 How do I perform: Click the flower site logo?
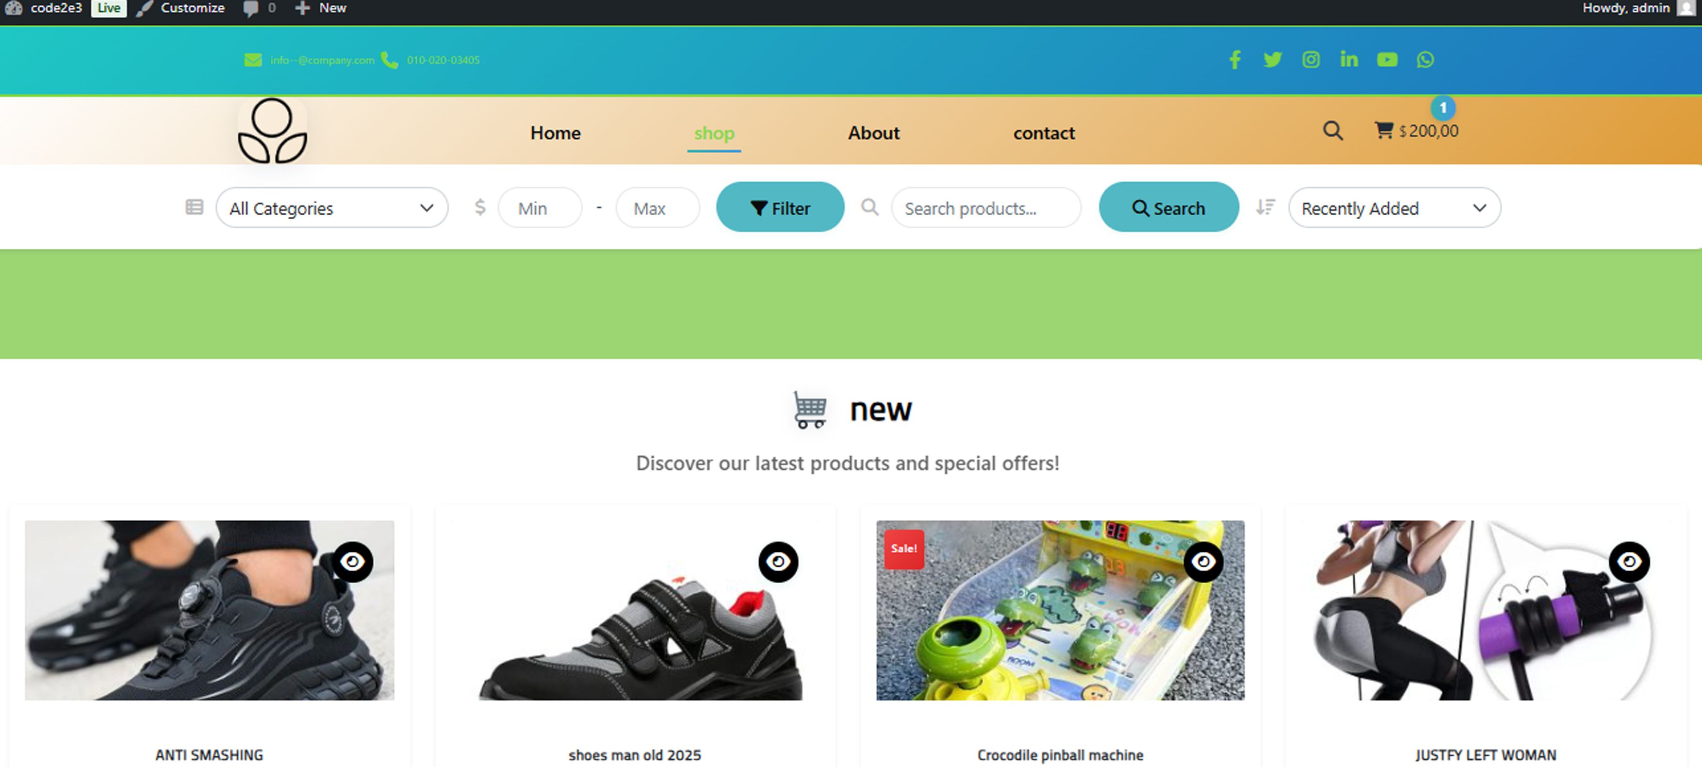pos(272,131)
